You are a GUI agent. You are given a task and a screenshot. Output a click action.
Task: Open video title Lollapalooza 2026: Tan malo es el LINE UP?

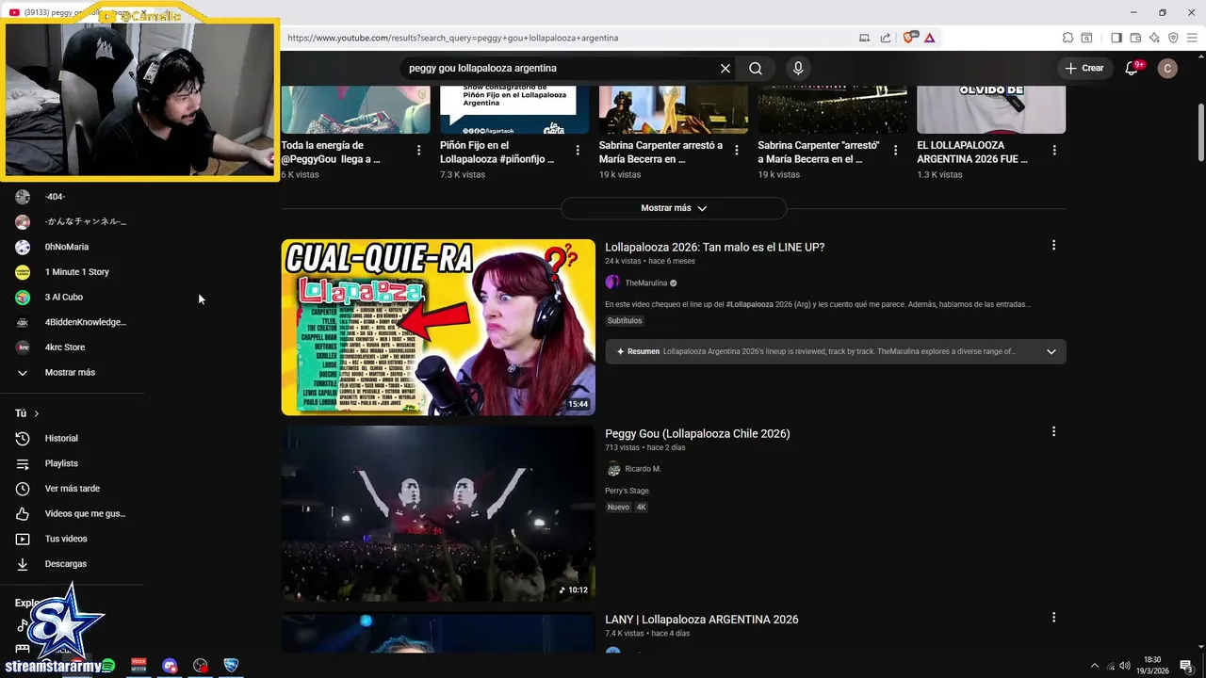pyautogui.click(x=714, y=247)
